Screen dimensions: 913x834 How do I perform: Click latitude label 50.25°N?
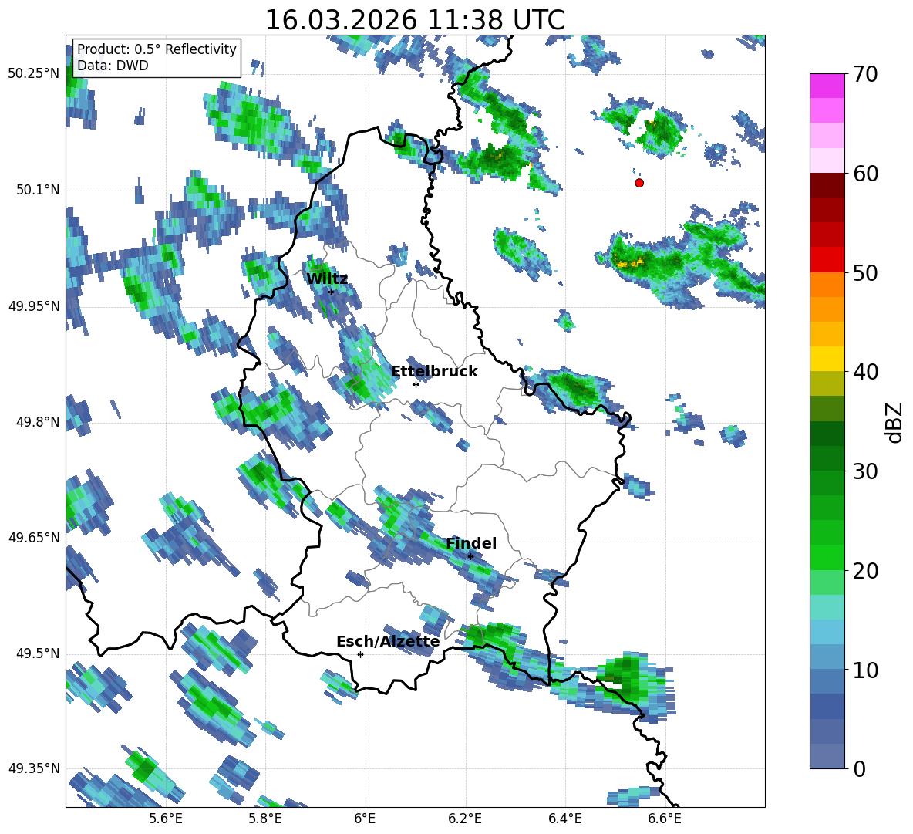point(34,74)
